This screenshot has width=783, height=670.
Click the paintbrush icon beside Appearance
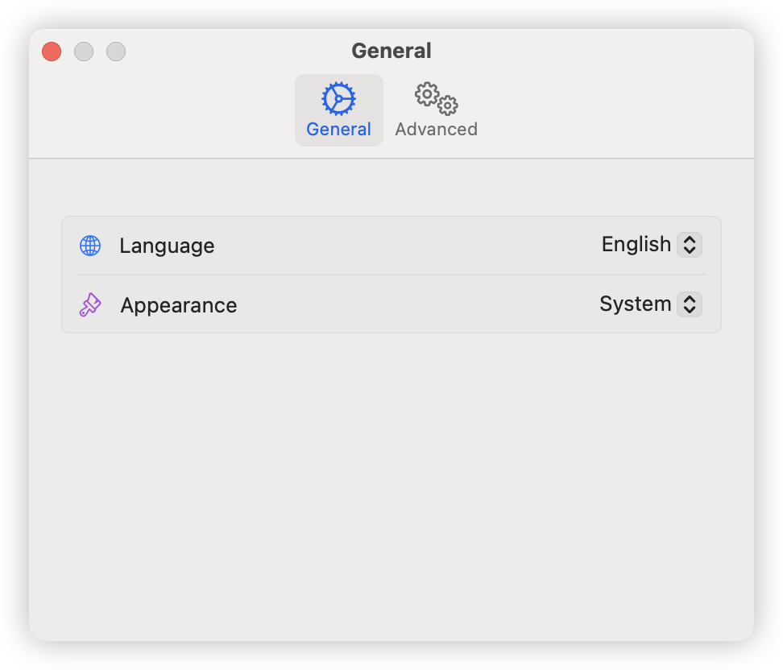[89, 304]
